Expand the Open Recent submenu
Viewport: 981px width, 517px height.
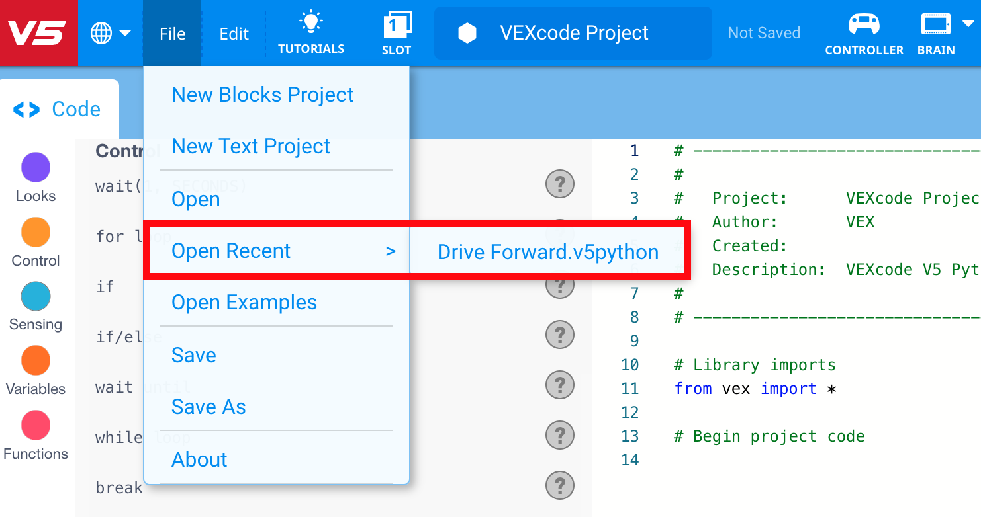pyautogui.click(x=277, y=251)
